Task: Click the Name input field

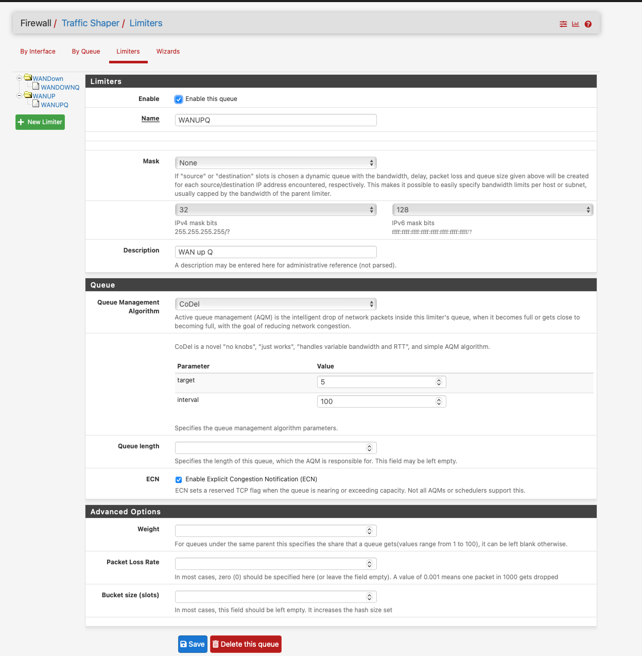Action: point(275,120)
